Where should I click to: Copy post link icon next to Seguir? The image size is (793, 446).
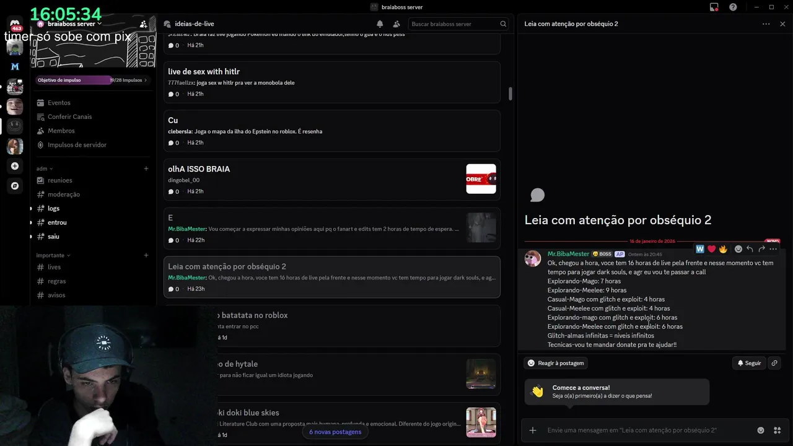click(774, 363)
